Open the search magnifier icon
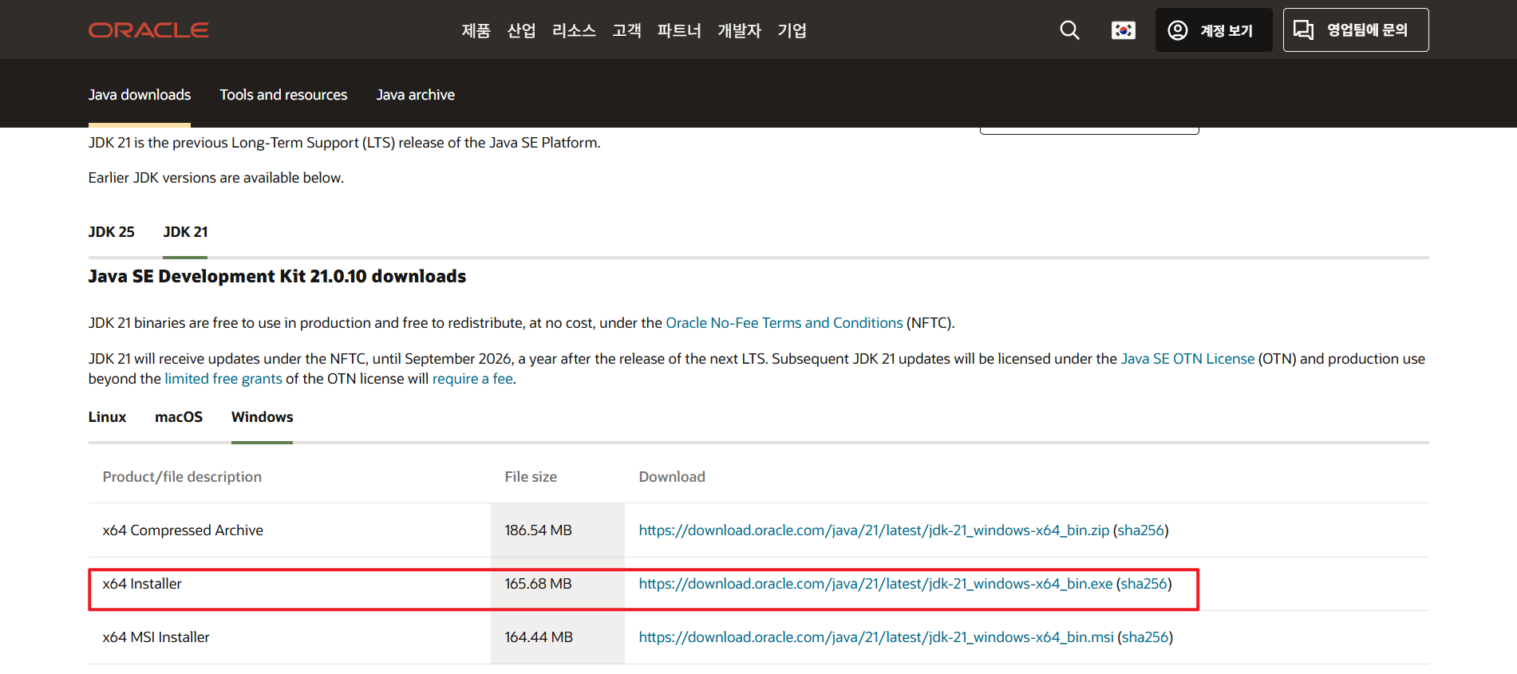1517x674 pixels. point(1069,30)
